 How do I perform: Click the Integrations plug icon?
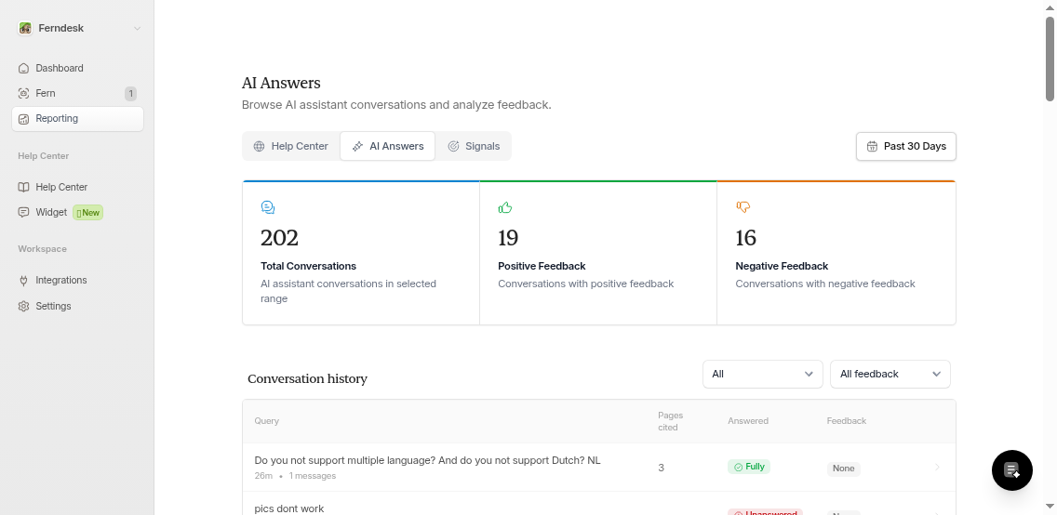point(23,281)
